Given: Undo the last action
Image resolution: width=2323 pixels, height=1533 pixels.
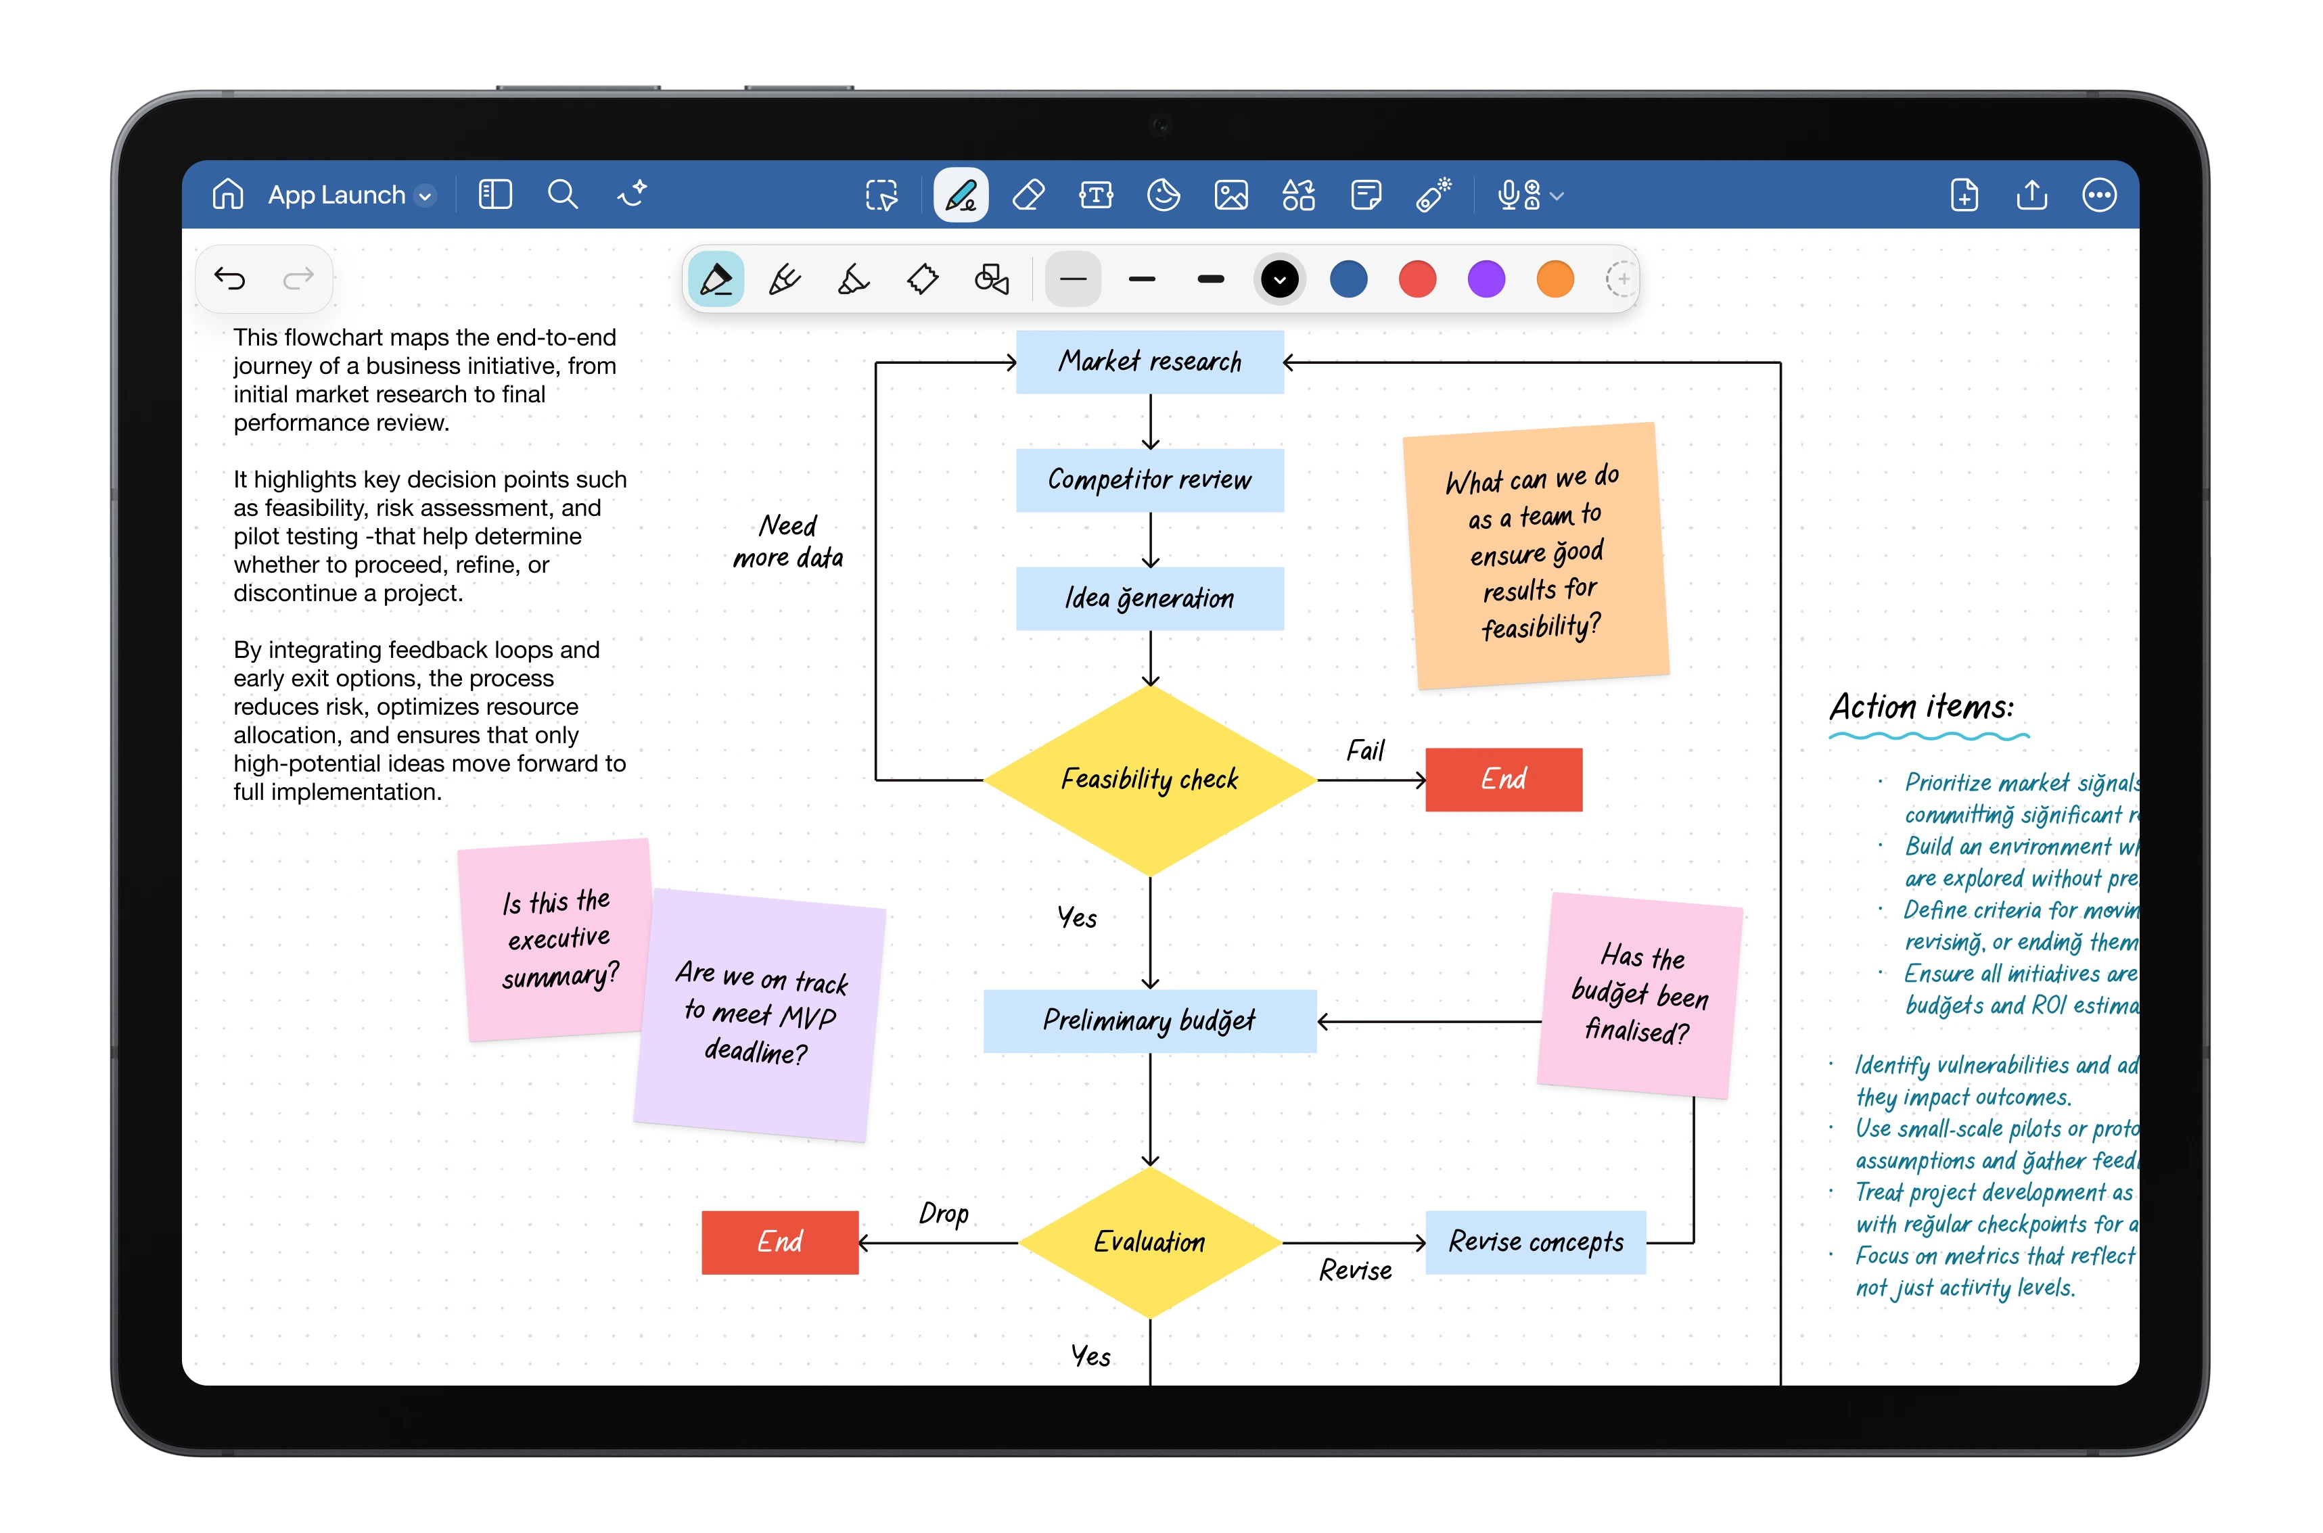Looking at the screenshot, I should pyautogui.click(x=230, y=279).
